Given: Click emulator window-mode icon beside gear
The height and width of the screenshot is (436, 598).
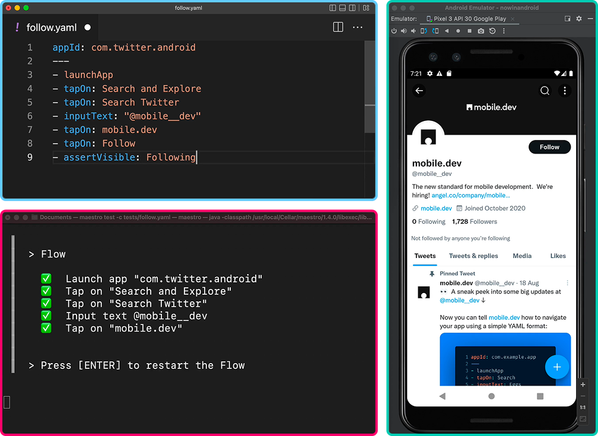Looking at the screenshot, I should point(568,19).
